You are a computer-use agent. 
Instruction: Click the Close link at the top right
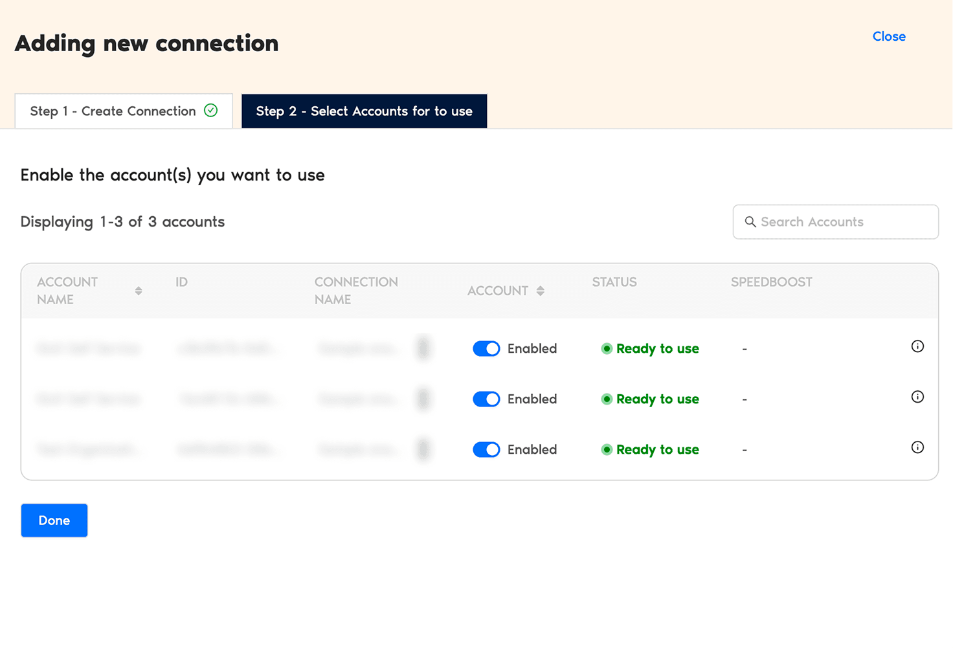point(888,36)
